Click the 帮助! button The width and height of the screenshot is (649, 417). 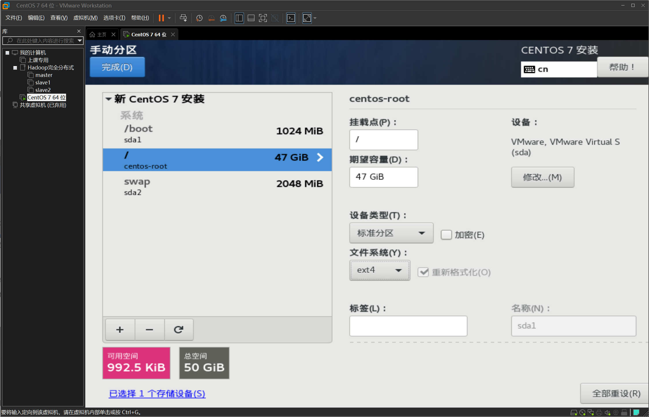point(622,67)
